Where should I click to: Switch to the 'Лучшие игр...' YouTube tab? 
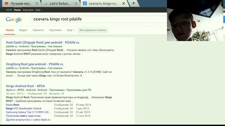point(21,3)
